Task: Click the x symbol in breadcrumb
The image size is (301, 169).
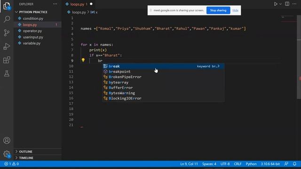Action: (x=94, y=12)
